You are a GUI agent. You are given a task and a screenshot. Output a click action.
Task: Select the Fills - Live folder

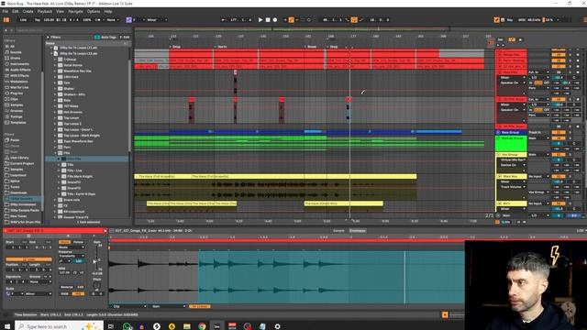74,170
